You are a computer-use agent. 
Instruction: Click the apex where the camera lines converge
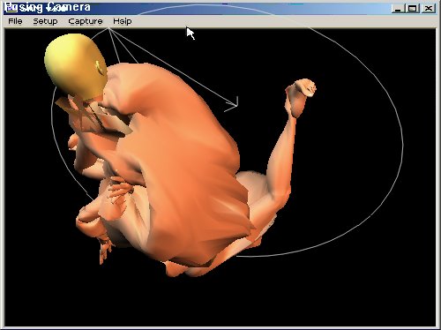109,28
